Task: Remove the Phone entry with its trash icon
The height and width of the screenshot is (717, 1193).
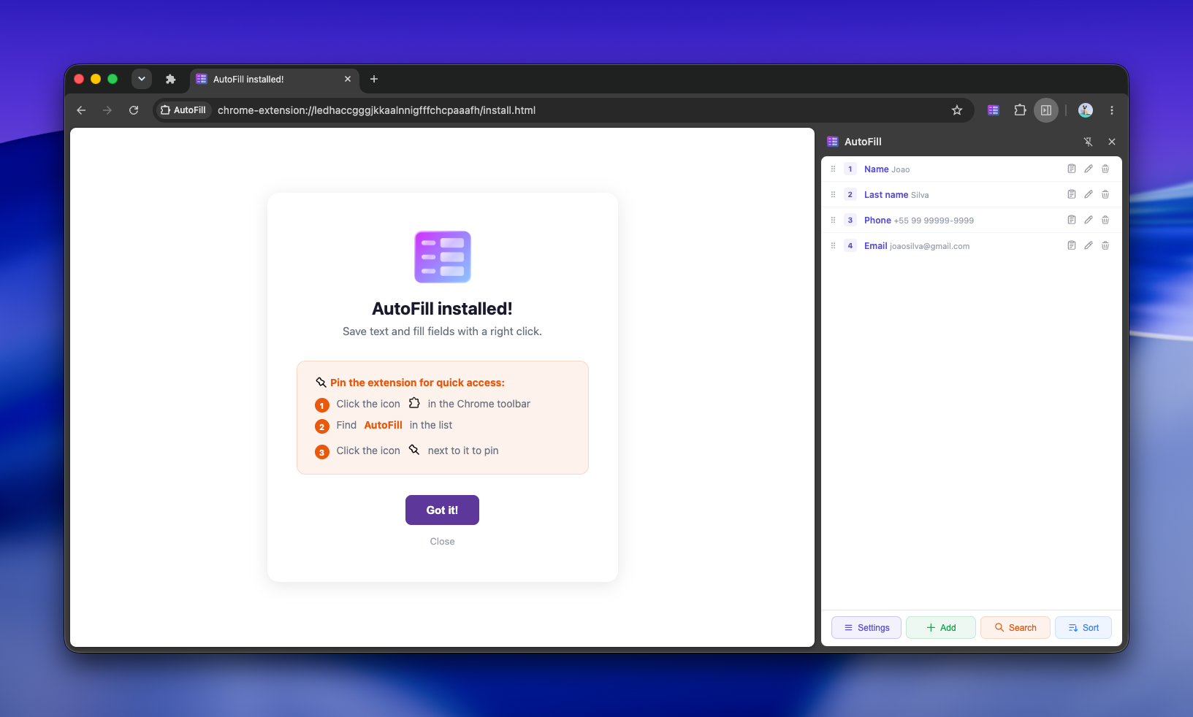Action: [1105, 220]
